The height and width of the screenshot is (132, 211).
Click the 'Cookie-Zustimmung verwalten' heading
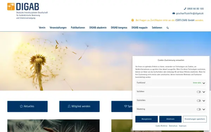pyautogui.click(x=171, y=60)
